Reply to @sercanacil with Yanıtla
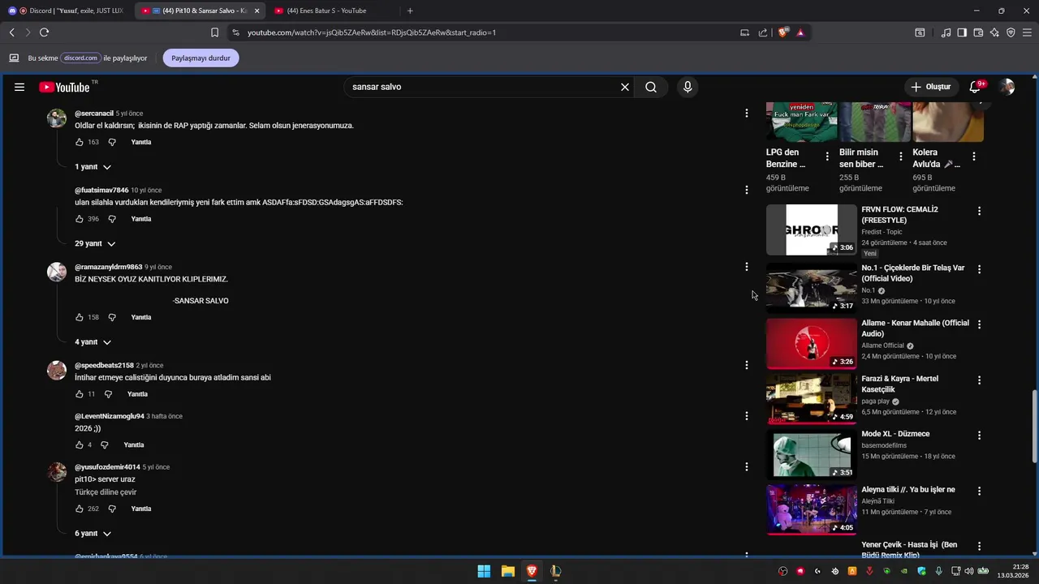Viewport: 1039px width, 584px height. 141,142
